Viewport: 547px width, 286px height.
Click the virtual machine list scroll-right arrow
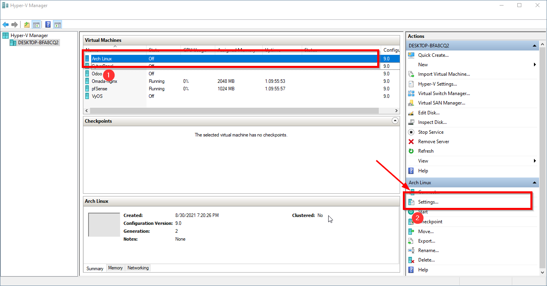tap(397, 111)
